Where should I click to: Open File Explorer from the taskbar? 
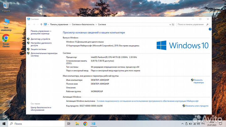tap(77, 124)
